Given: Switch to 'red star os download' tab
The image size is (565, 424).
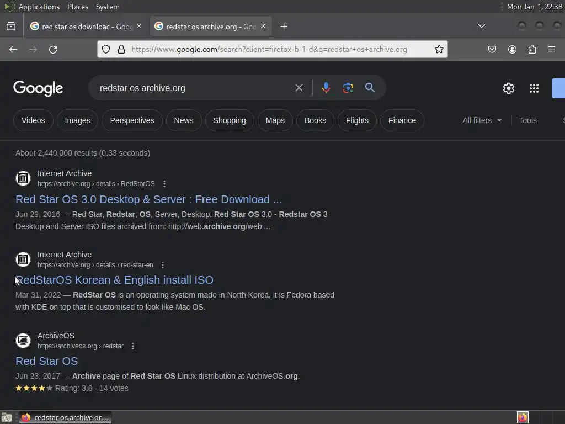Looking at the screenshot, I should pyautogui.click(x=86, y=26).
